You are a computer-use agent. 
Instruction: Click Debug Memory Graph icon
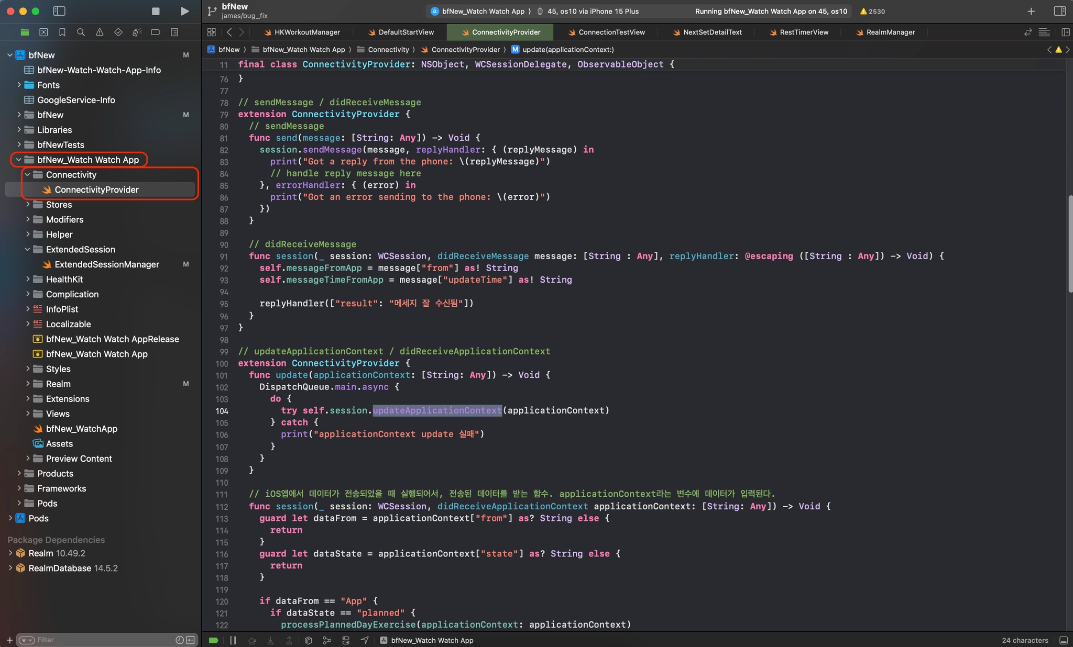coord(327,640)
